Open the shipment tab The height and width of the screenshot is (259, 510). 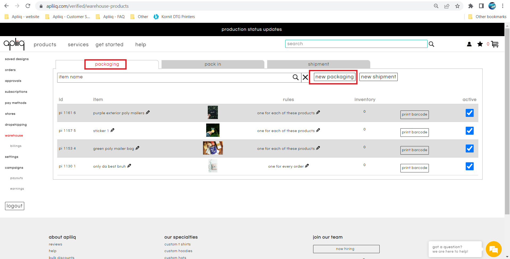point(318,64)
